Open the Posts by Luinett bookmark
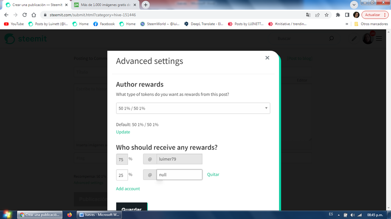The width and height of the screenshot is (391, 219). (x=48, y=24)
